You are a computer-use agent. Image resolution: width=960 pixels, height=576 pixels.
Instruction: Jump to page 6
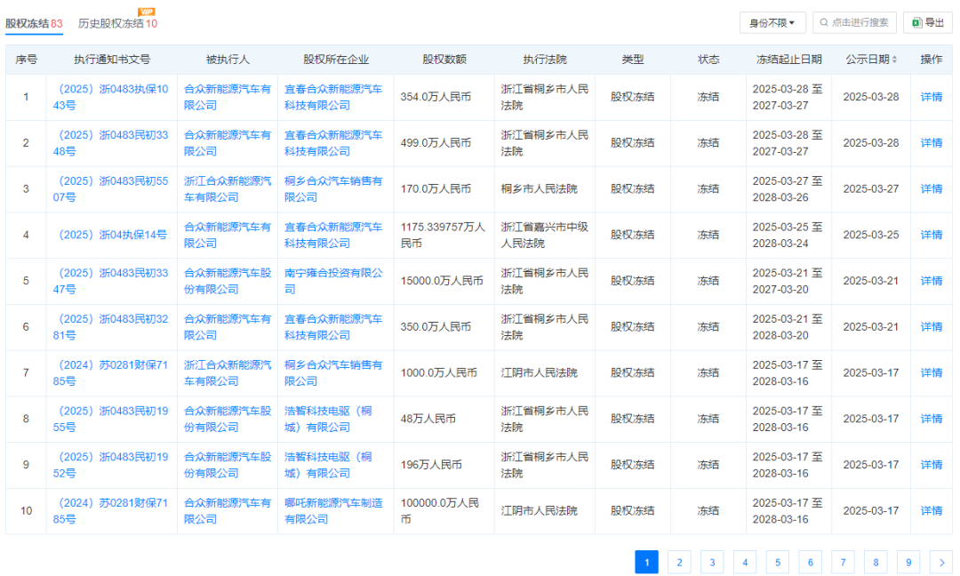pyautogui.click(x=810, y=562)
